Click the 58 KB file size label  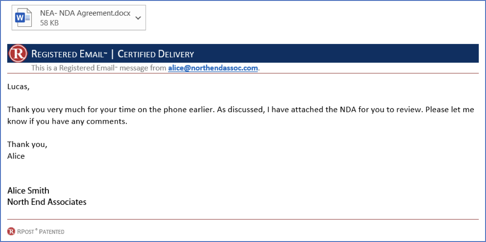[x=49, y=23]
